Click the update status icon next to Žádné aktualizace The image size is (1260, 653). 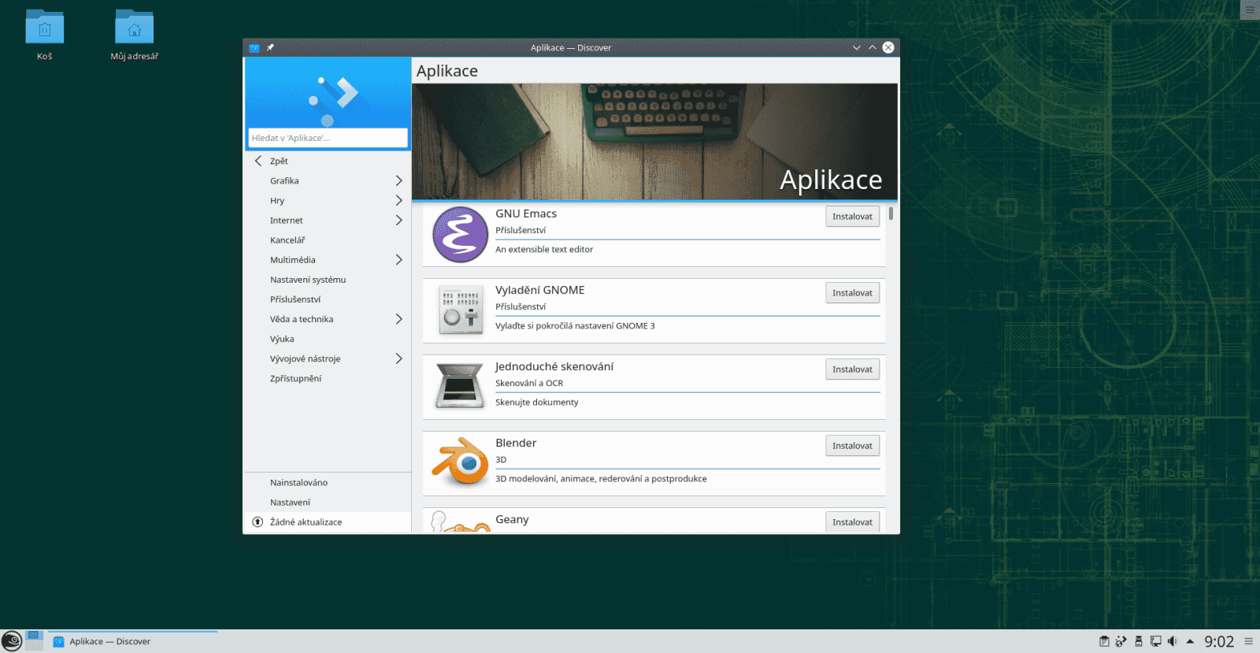pos(258,522)
